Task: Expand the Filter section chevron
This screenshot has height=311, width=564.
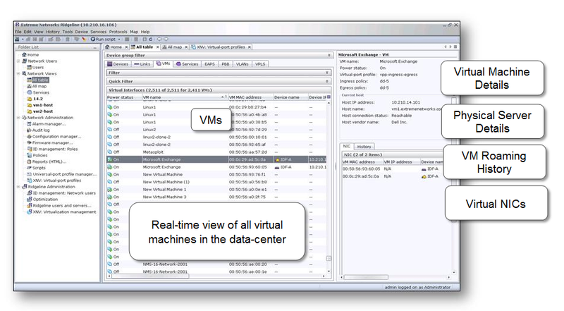Action: click(327, 73)
